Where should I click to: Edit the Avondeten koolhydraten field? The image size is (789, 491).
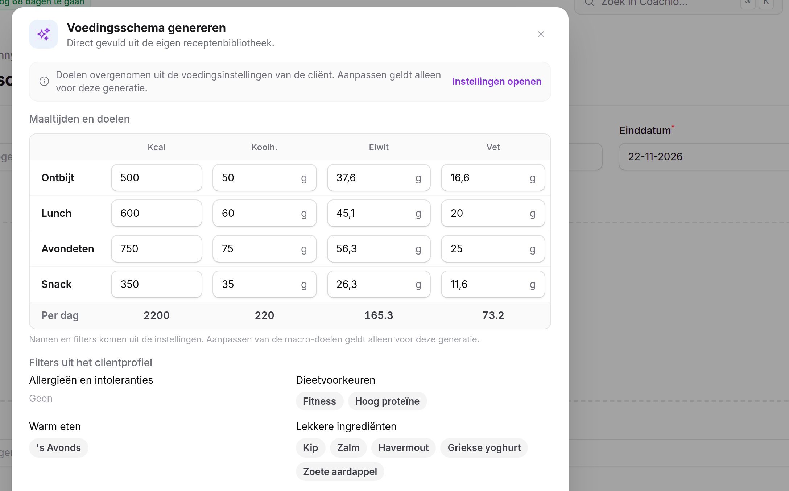pos(264,249)
